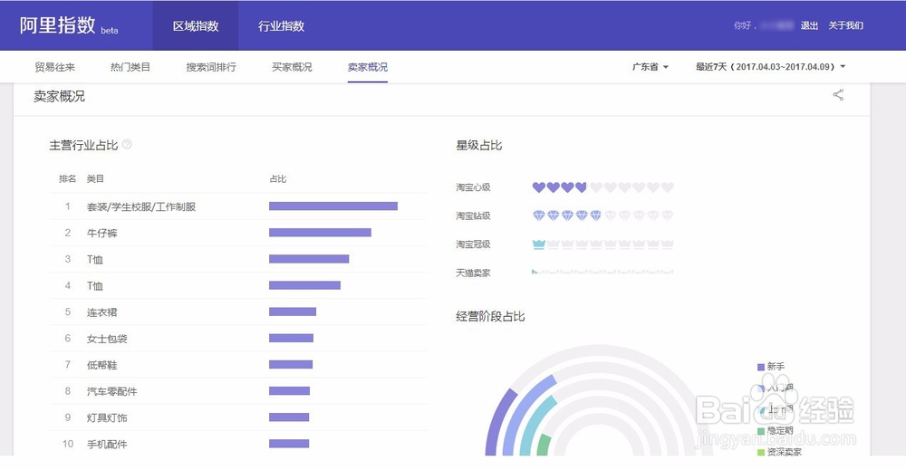Image resolution: width=906 pixels, height=470 pixels.
Task: Click the 新手 legend color swatch
Action: [x=761, y=368]
